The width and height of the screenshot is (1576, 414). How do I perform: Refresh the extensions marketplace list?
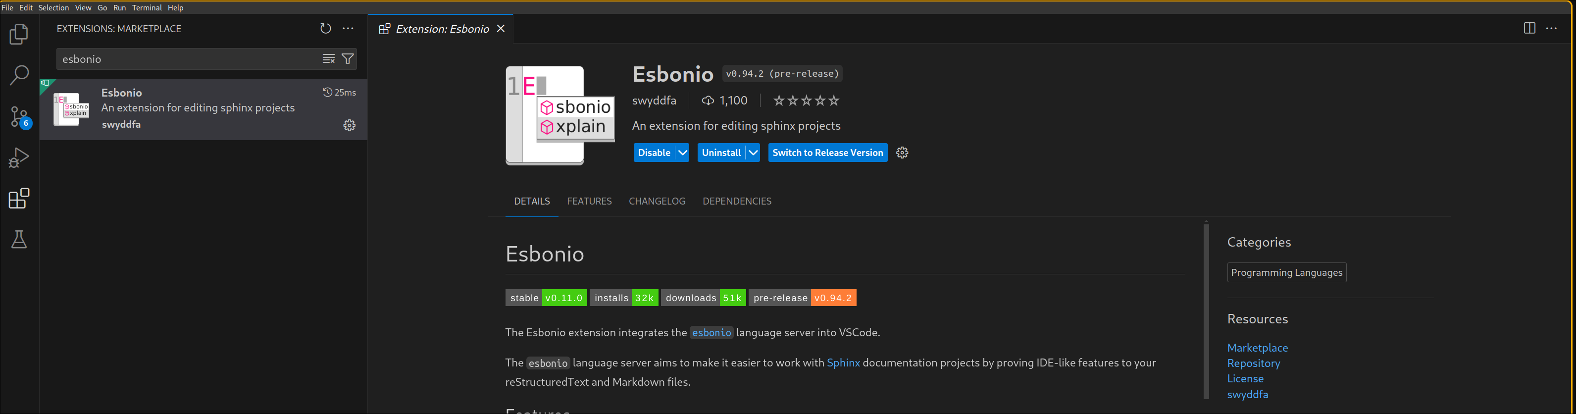click(x=325, y=29)
